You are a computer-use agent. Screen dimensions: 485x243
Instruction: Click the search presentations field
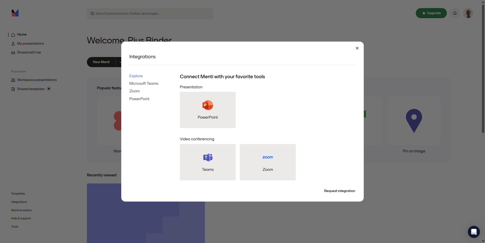(x=150, y=14)
